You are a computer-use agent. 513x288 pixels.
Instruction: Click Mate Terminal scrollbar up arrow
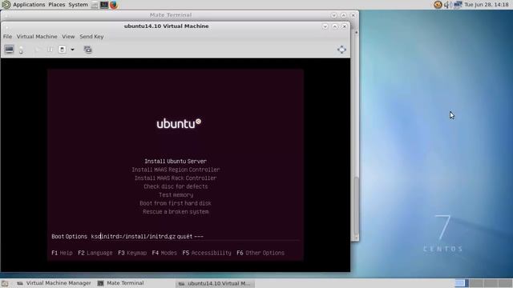[x=356, y=32]
